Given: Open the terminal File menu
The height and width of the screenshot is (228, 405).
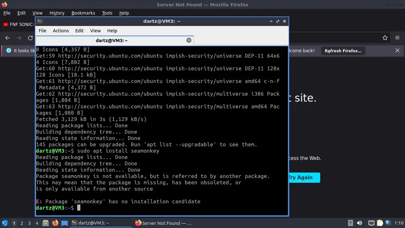Looking at the screenshot, I should [x=42, y=31].
